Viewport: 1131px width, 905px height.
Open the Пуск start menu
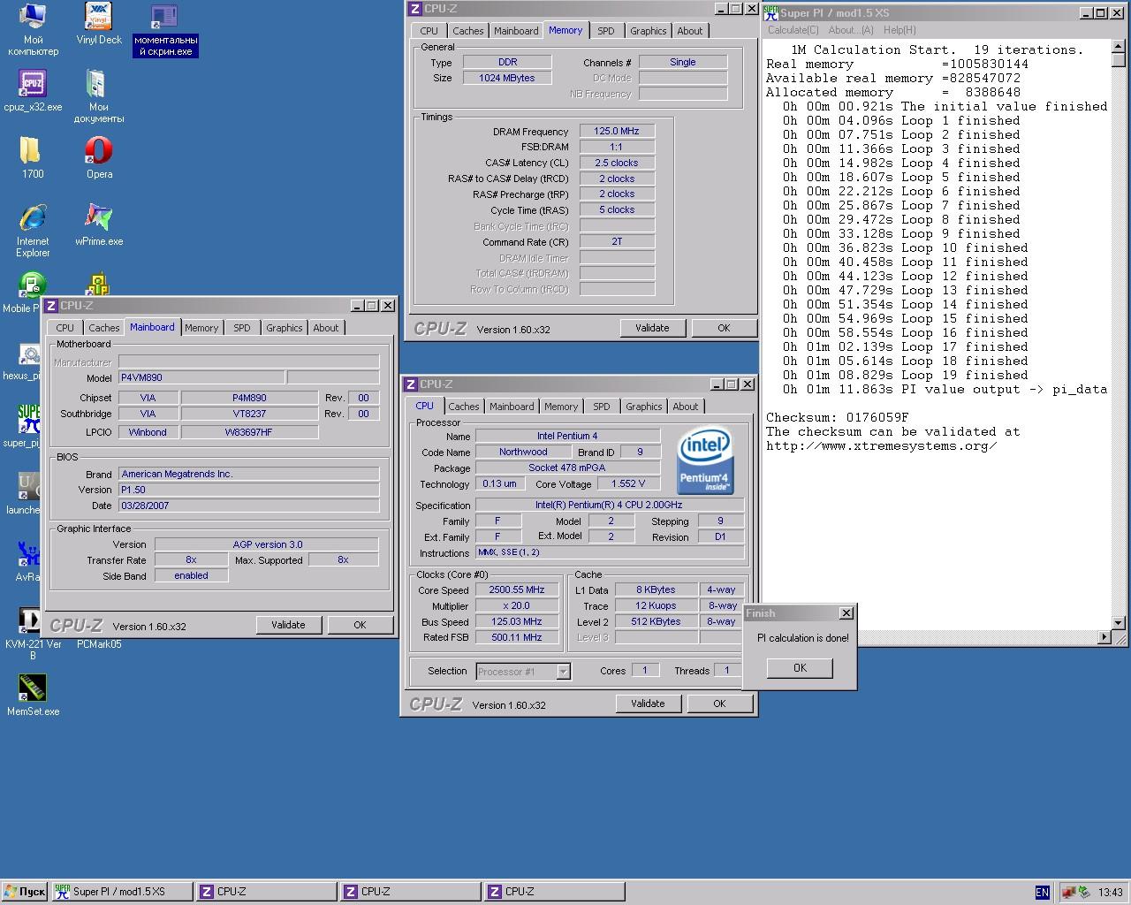click(x=25, y=892)
